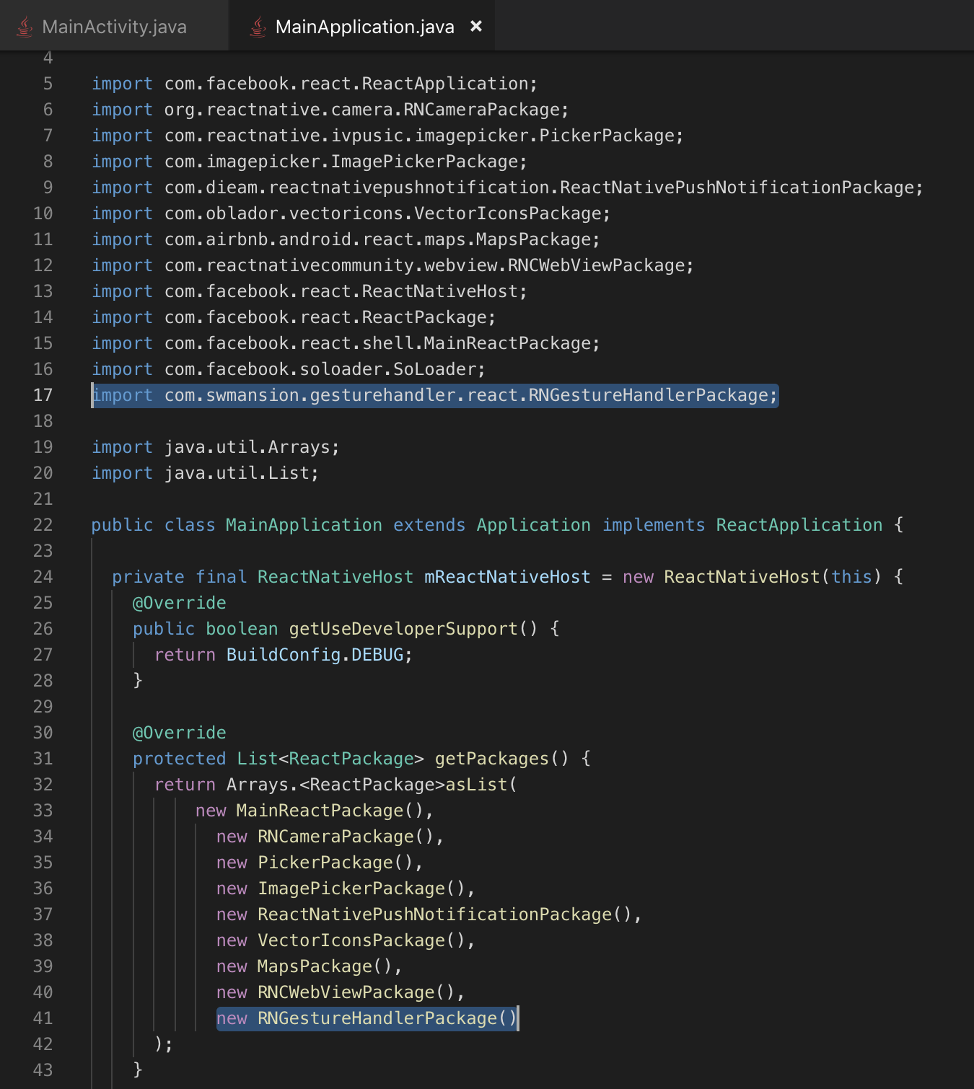Viewport: 974px width, 1089px height.
Task: Click line number 31 in the gutter
Action: (42, 758)
